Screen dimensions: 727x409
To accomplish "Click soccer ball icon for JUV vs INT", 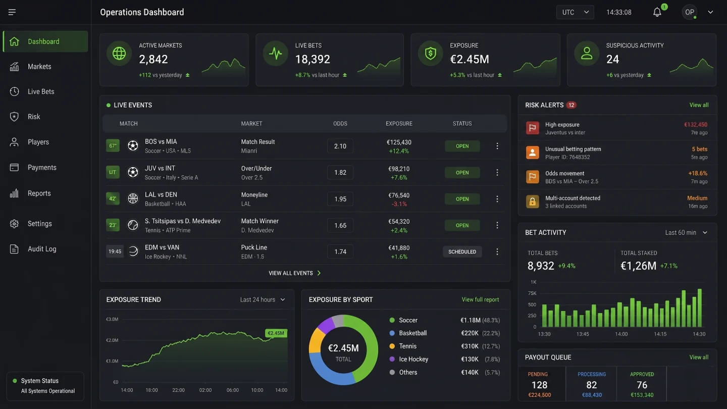I will point(133,172).
